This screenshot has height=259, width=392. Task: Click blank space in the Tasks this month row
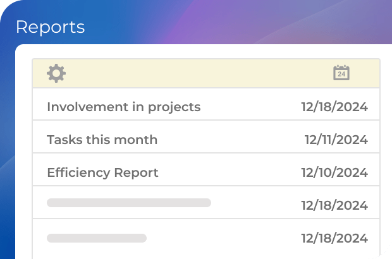click(x=231, y=140)
